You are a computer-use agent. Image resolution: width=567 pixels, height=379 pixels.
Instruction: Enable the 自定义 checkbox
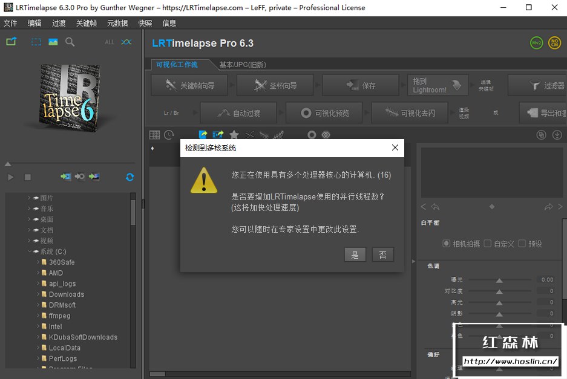point(488,244)
